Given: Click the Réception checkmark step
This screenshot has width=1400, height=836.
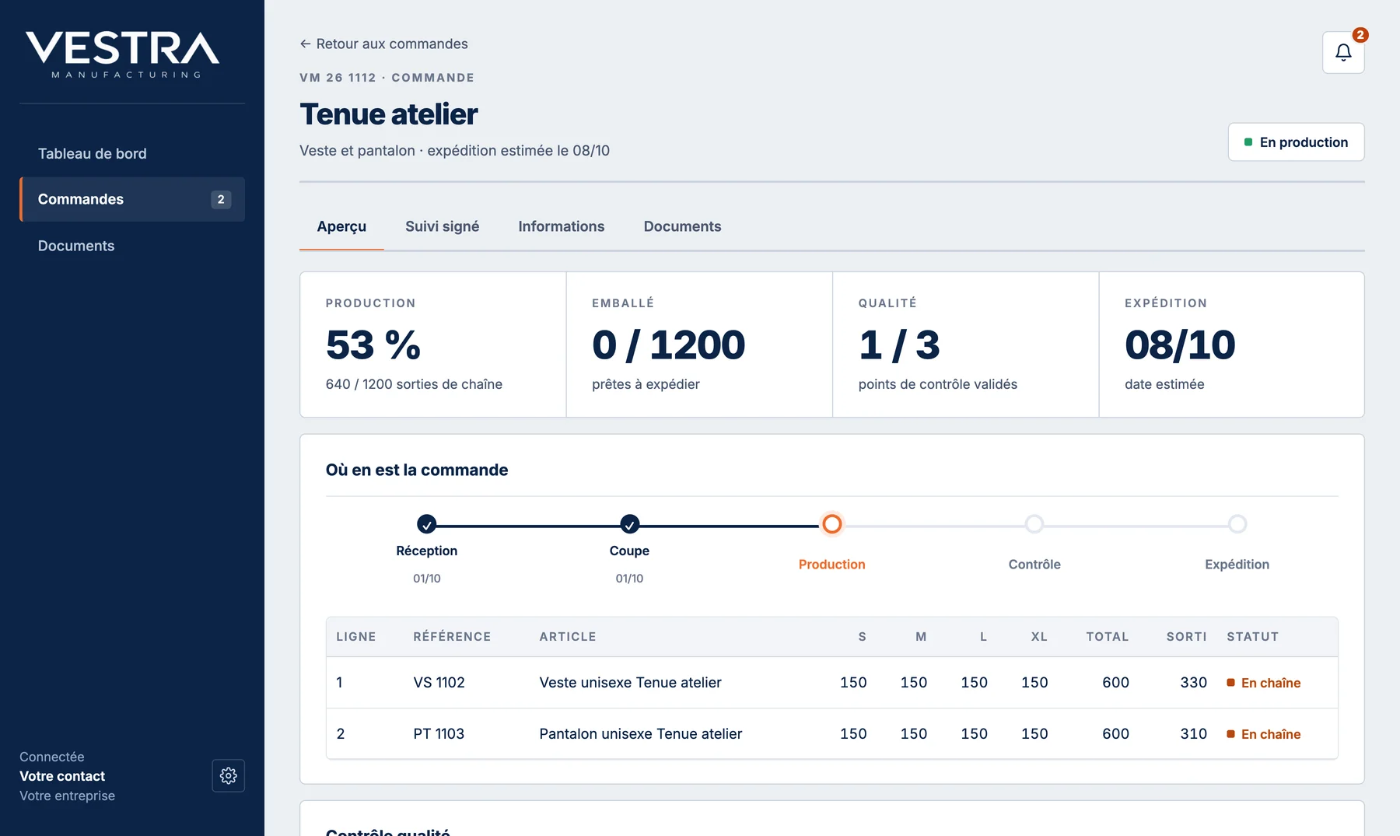Looking at the screenshot, I should click(x=426, y=524).
